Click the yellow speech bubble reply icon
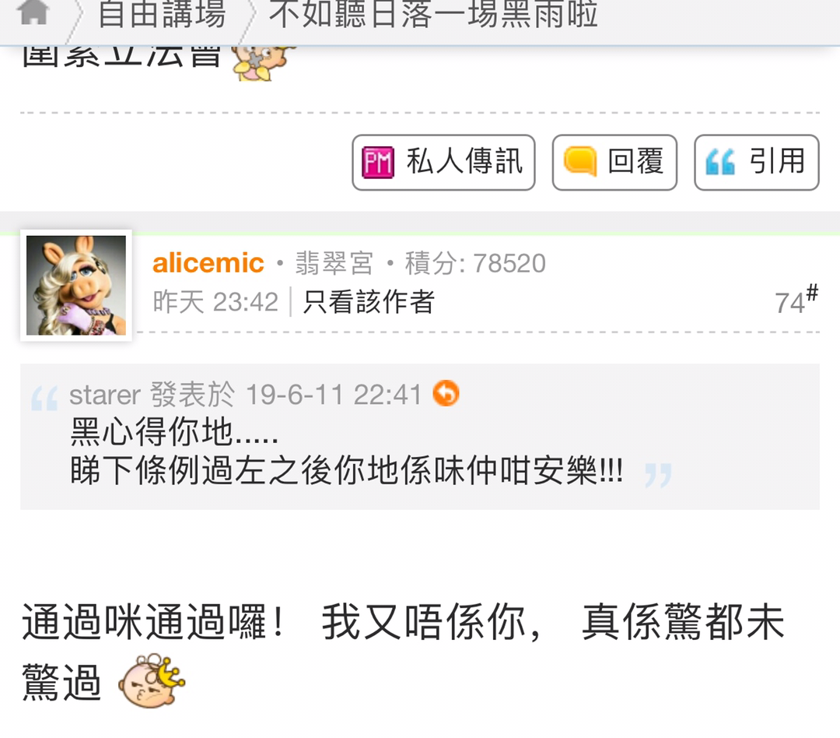This screenshot has height=738, width=840. (580, 161)
